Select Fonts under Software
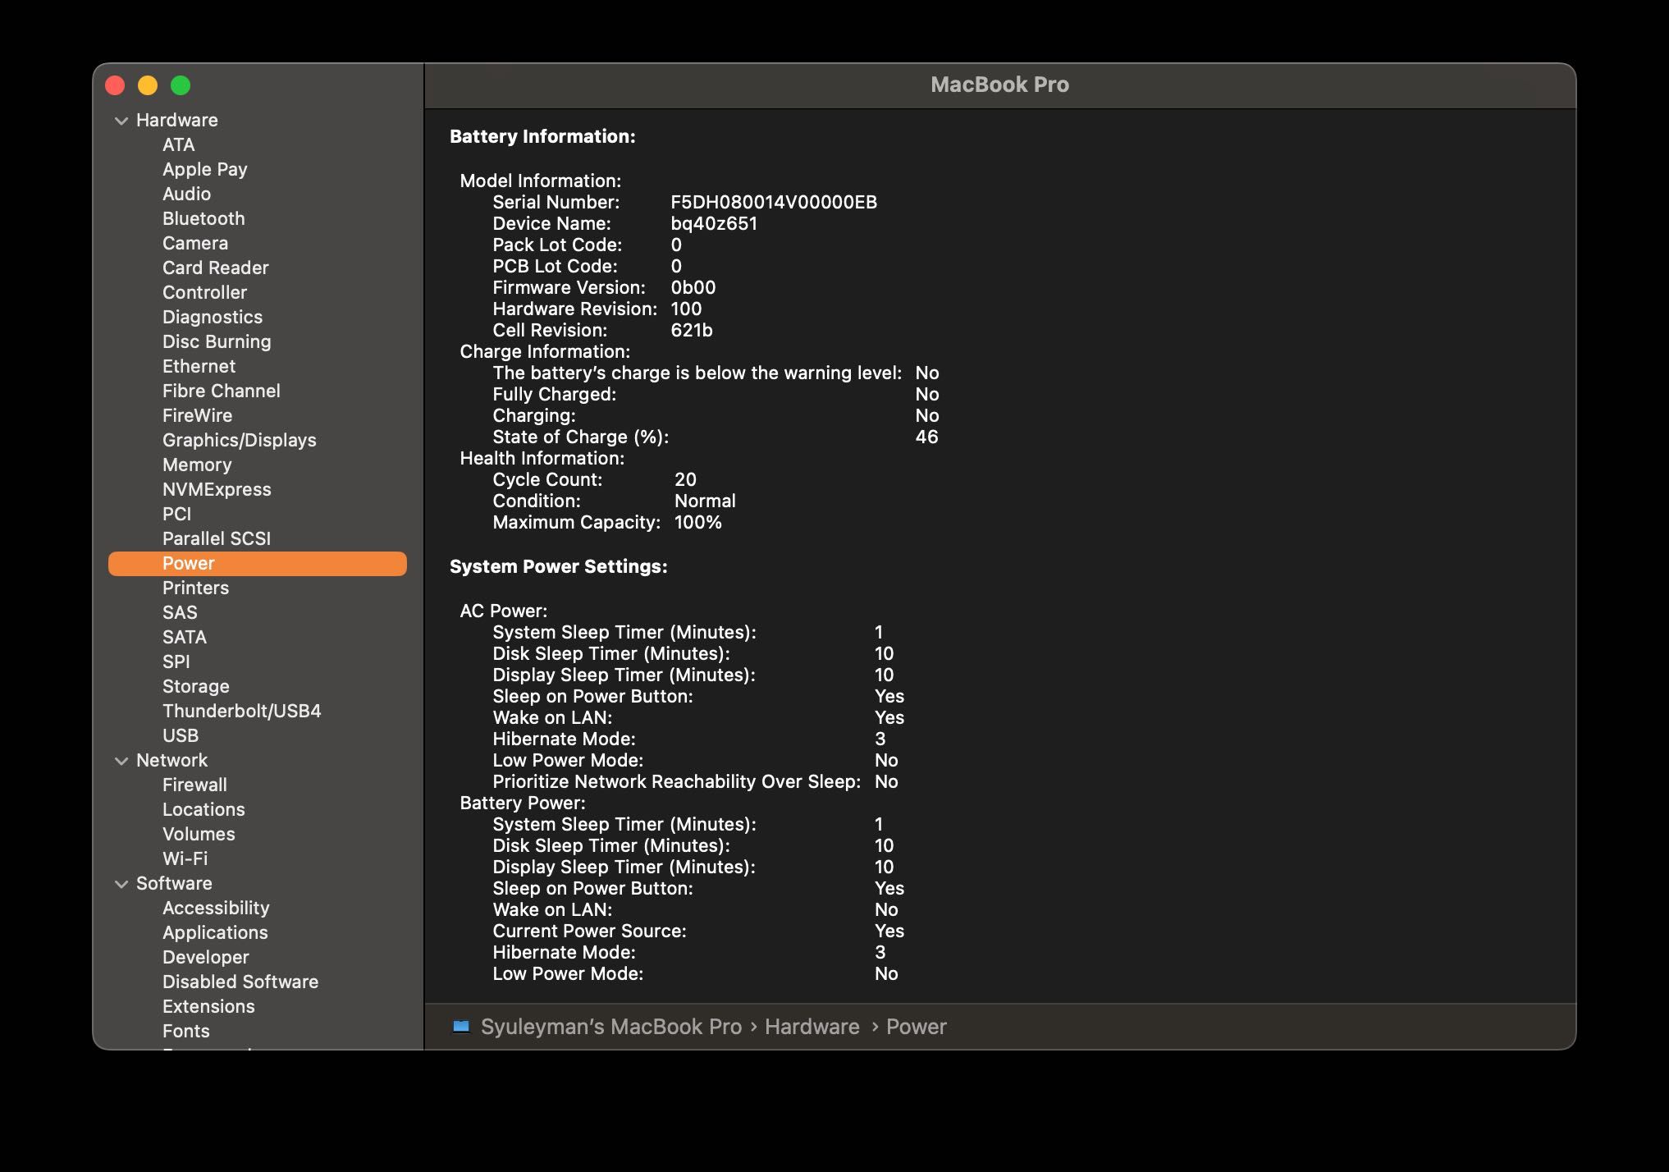1669x1172 pixels. pyautogui.click(x=186, y=1031)
